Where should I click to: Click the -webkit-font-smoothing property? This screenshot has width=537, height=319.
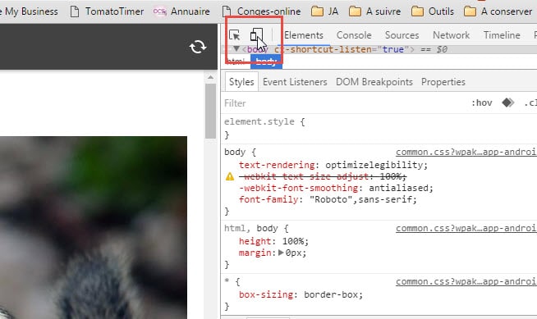click(298, 188)
